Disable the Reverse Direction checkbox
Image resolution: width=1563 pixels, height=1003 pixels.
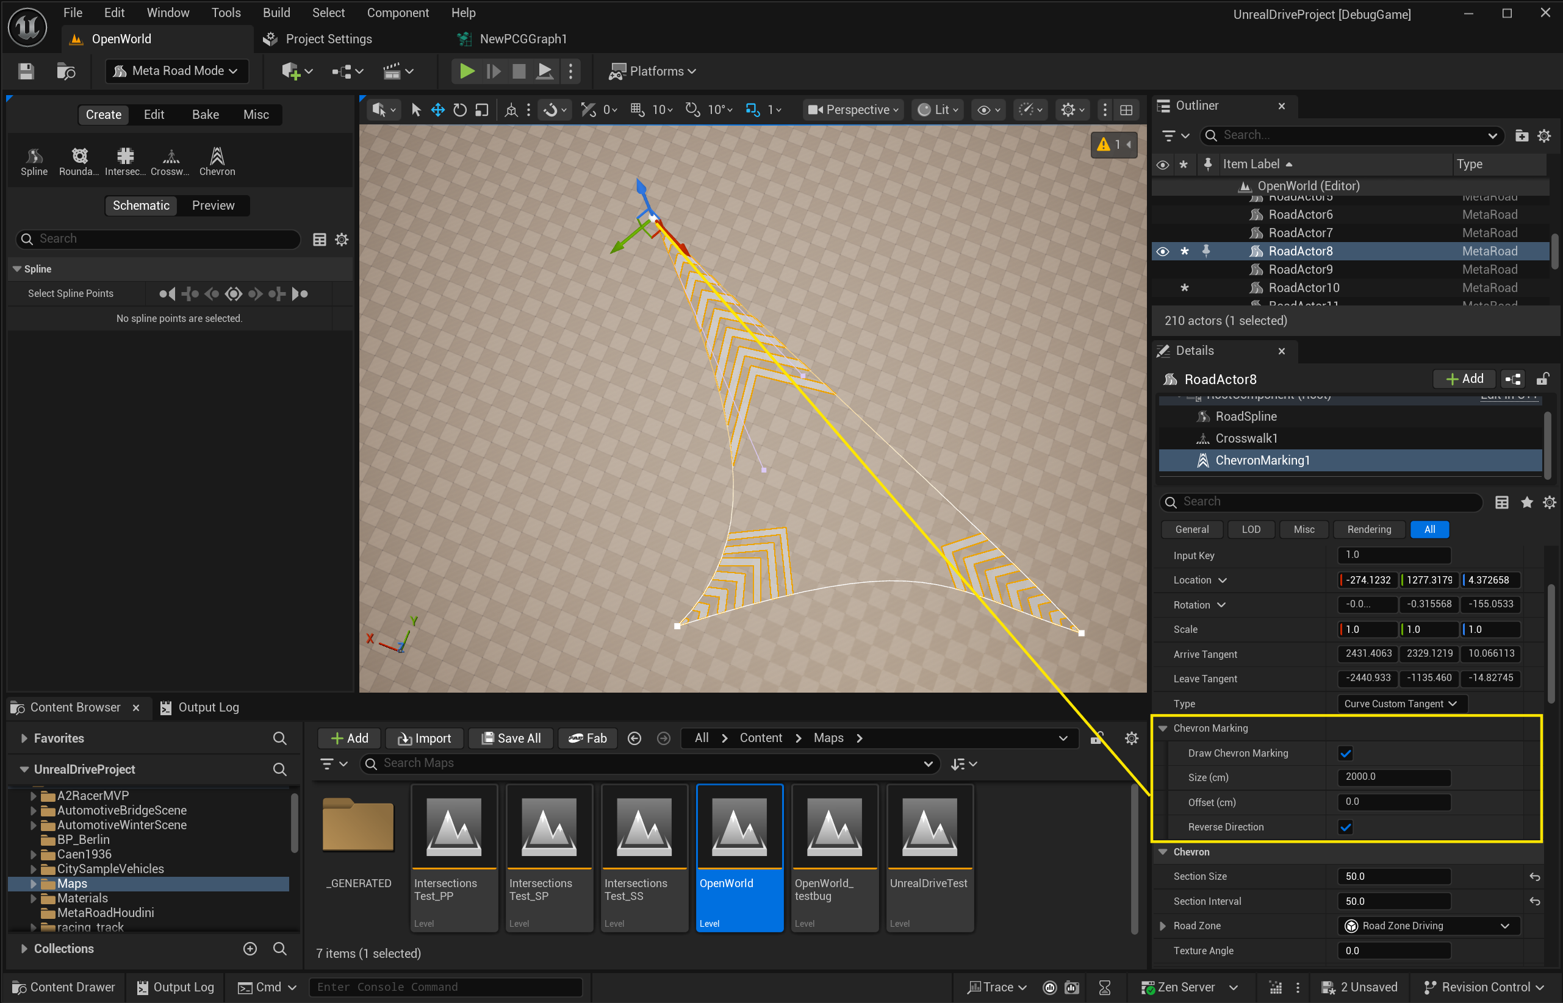(1345, 827)
